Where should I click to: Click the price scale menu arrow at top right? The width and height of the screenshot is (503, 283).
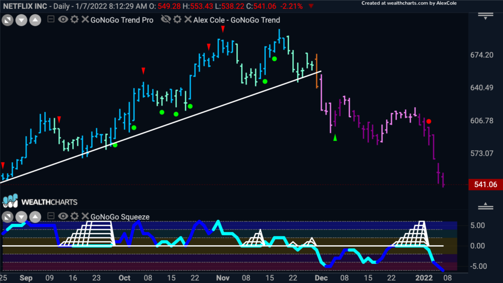(486, 16)
